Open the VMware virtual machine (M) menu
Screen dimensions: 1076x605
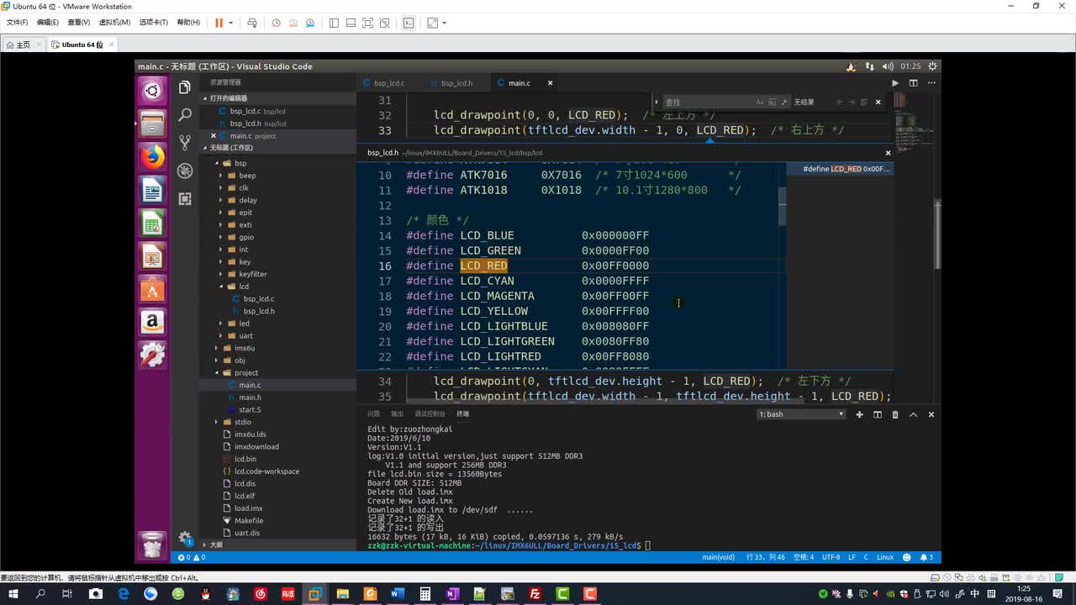(x=114, y=23)
